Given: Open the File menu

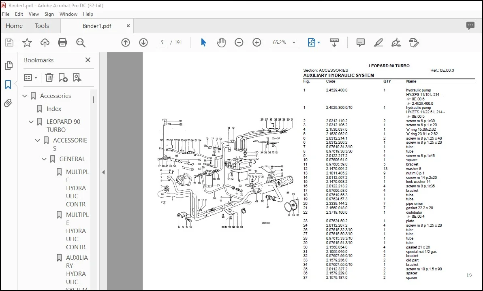Looking at the screenshot, I should tap(6, 14).
